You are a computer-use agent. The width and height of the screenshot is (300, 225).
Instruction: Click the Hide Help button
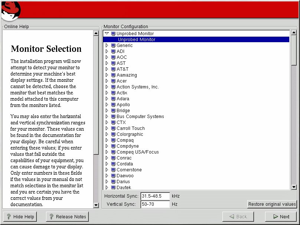click(20, 216)
